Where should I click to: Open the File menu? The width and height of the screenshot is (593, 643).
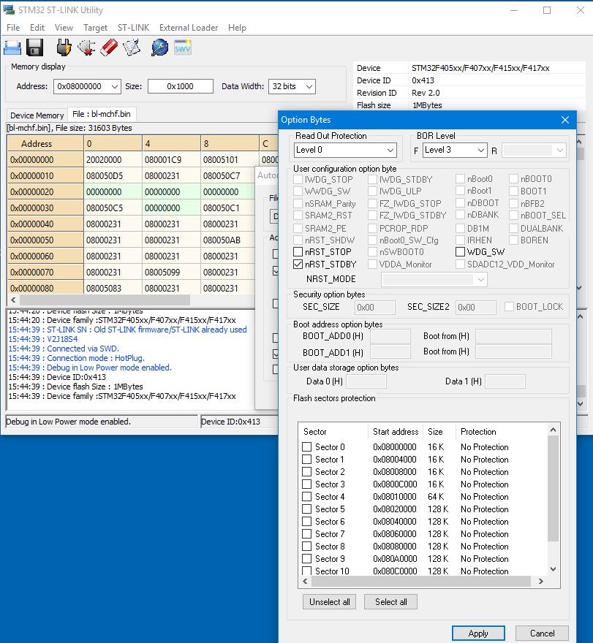tap(13, 28)
